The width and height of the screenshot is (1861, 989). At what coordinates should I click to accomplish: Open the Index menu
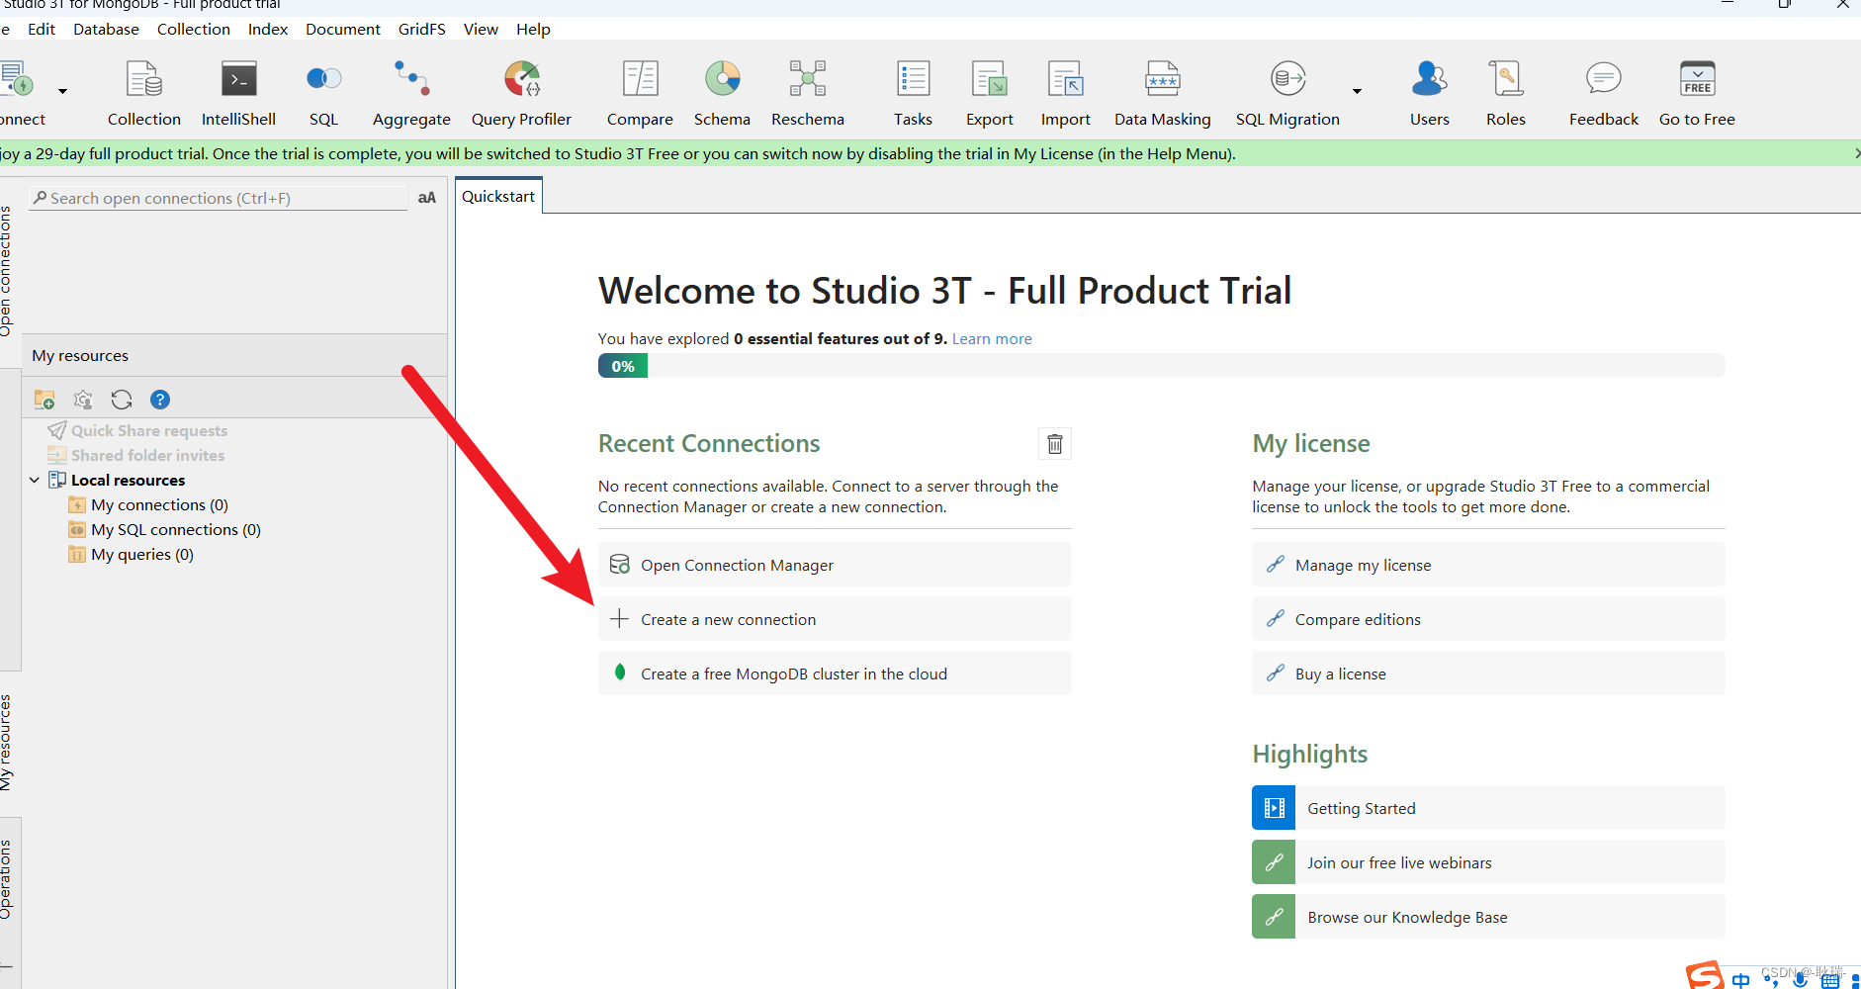point(268,29)
